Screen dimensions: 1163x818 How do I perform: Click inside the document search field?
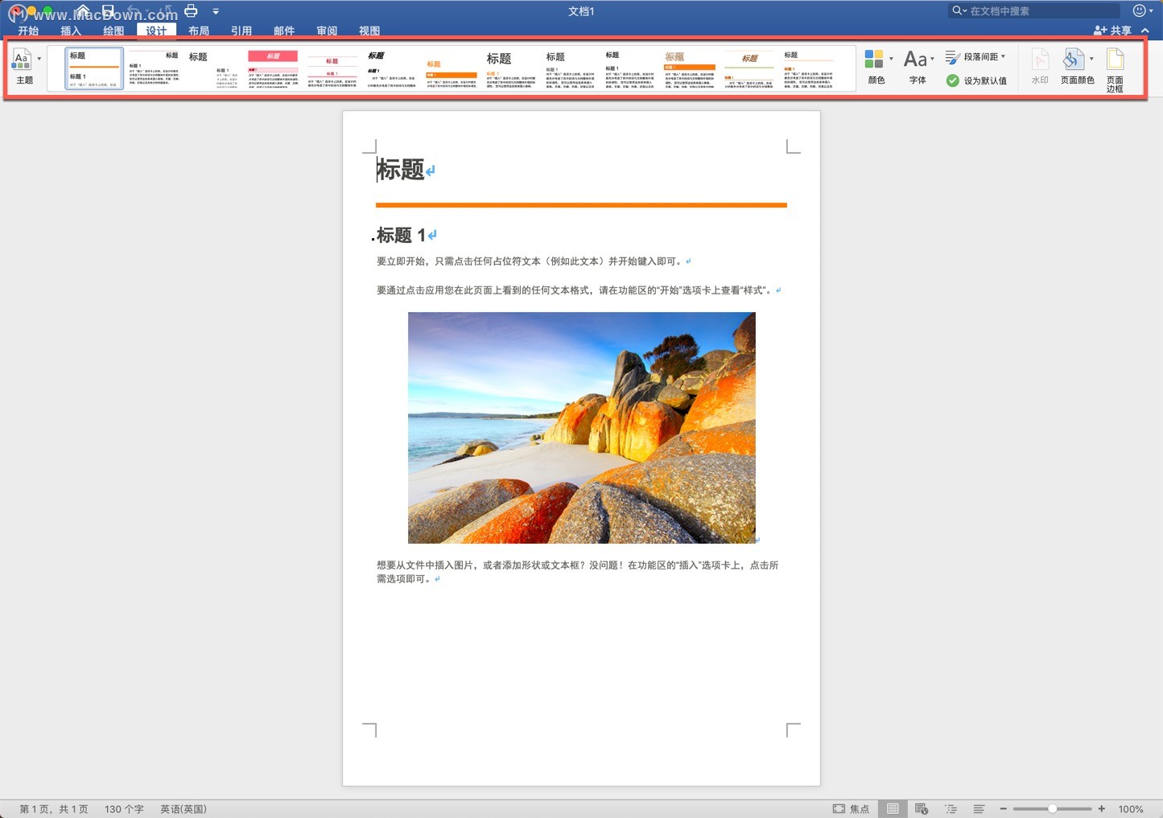tap(1034, 10)
